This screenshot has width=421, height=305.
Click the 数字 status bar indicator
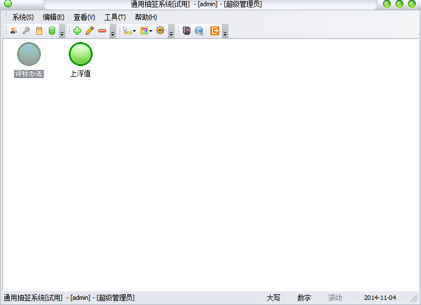304,298
